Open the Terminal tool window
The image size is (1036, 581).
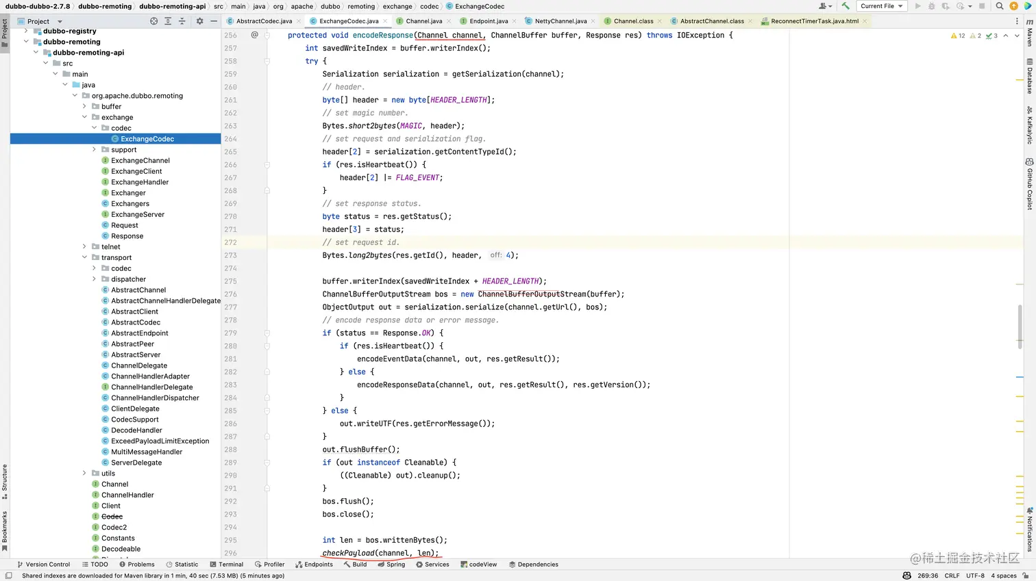(225, 565)
